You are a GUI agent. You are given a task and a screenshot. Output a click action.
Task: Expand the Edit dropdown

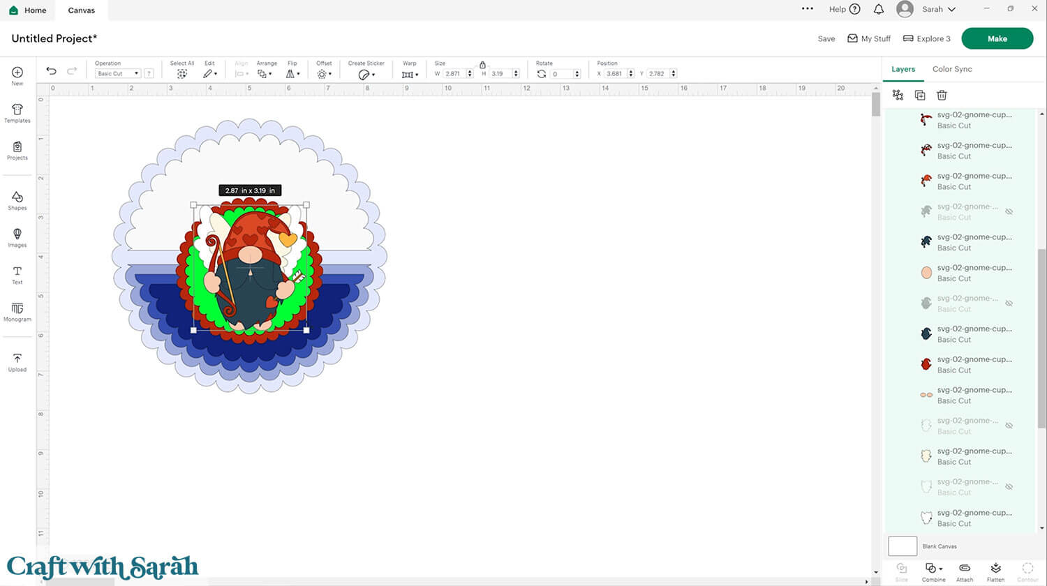click(209, 73)
